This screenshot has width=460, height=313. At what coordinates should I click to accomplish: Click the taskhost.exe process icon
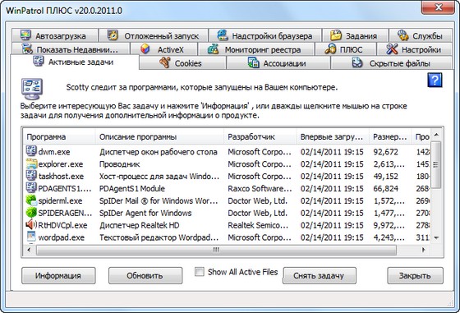[31, 176]
